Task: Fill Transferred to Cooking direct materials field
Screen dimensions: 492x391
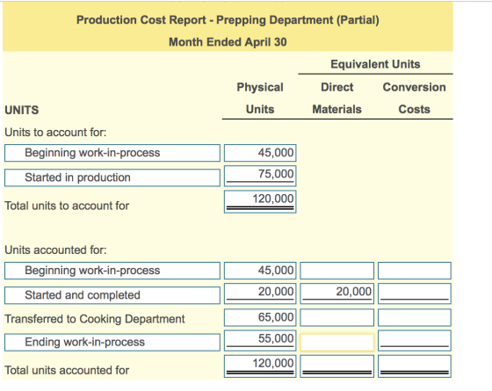Action: [x=337, y=317]
